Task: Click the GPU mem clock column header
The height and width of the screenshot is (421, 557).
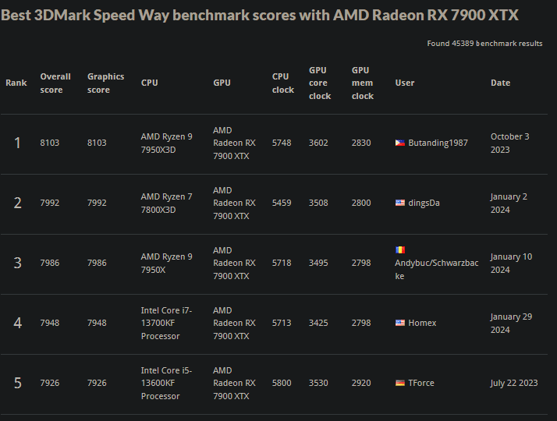Action: pos(363,83)
